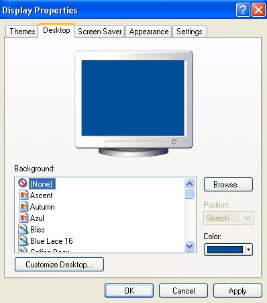267x303 pixels.
Task: Select the Desktop tab
Action: coord(56,30)
